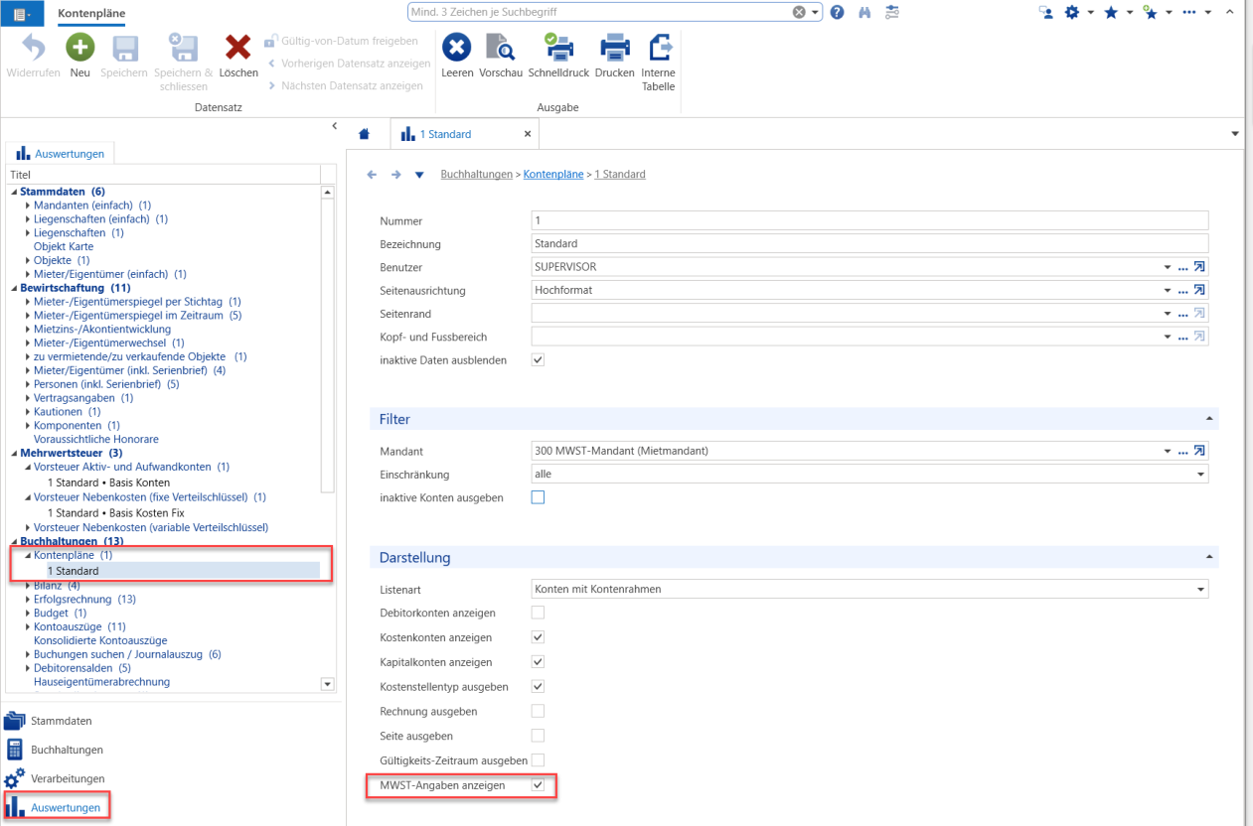Select Objekt Karte tree item
Viewport: 1253px width, 826px height.
coord(64,246)
